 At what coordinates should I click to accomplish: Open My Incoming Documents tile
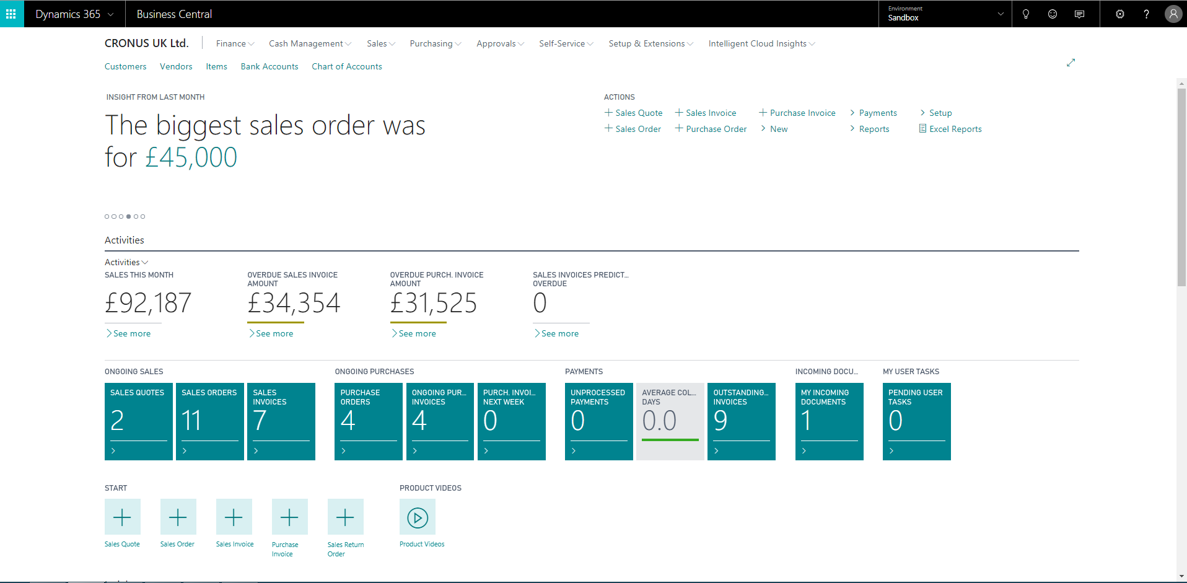point(830,421)
